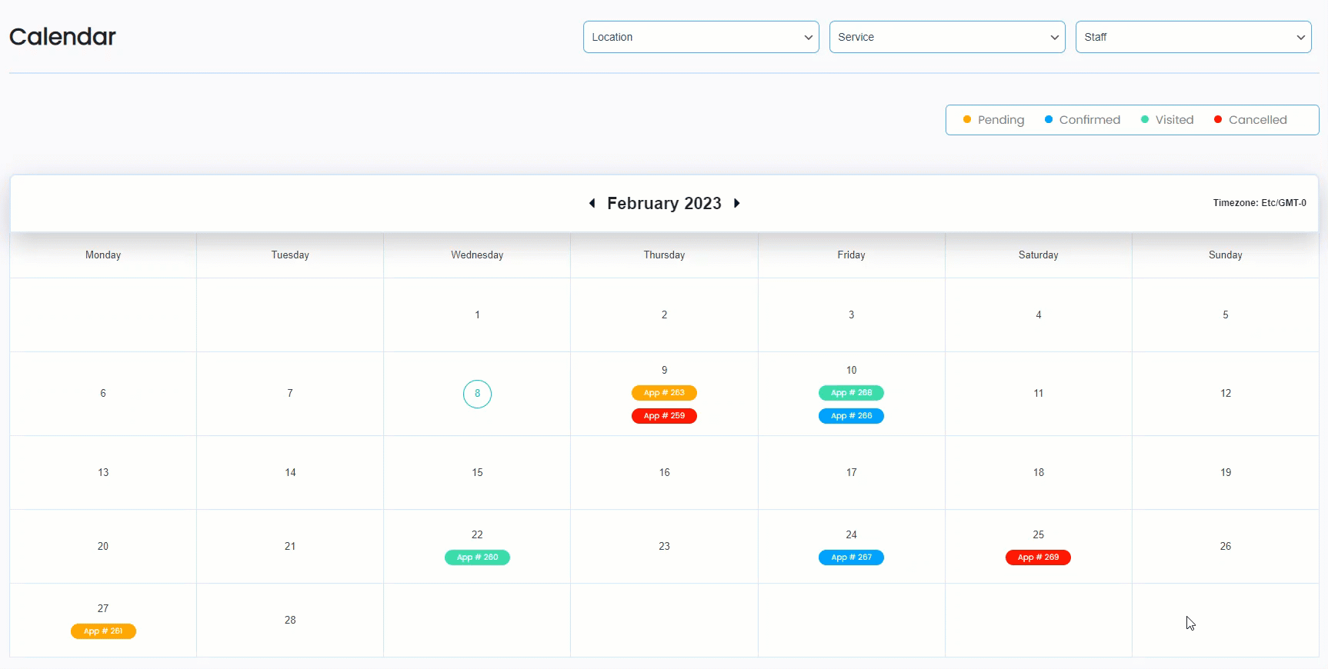Advance to the next month
The height and width of the screenshot is (669, 1328).
737,203
